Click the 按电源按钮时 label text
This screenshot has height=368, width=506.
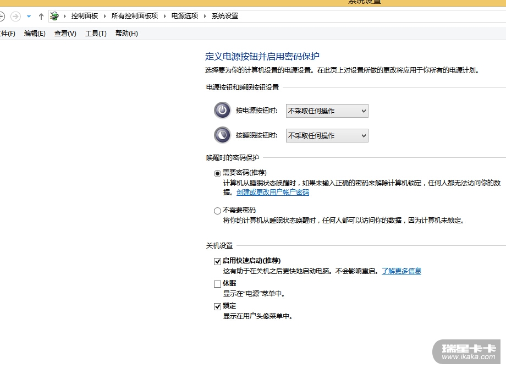pyautogui.click(x=256, y=111)
